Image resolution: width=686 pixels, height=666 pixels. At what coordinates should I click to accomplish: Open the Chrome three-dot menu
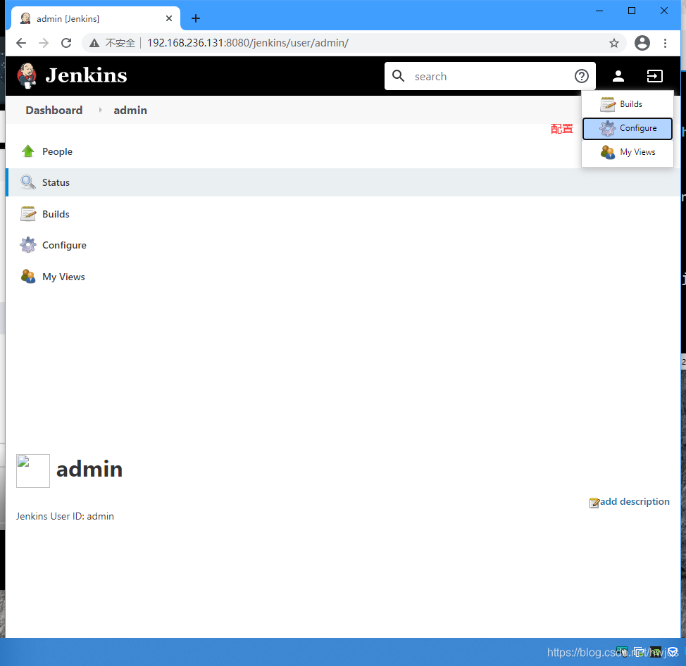click(665, 43)
